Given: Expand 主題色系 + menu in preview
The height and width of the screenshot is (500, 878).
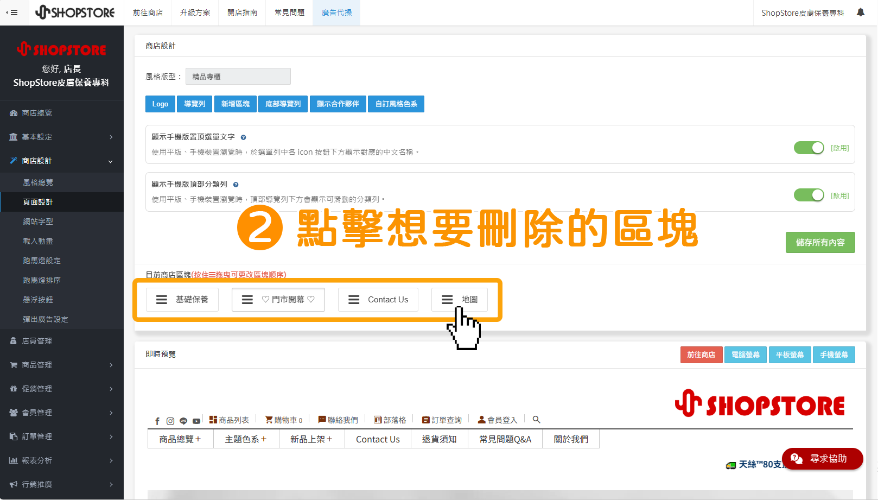Looking at the screenshot, I should (246, 439).
